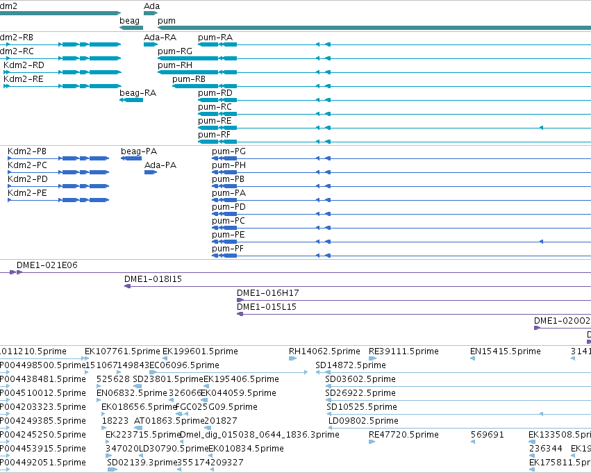The image size is (591, 473).
Task: Click the Ada gene arrow glyph
Action: [151, 13]
